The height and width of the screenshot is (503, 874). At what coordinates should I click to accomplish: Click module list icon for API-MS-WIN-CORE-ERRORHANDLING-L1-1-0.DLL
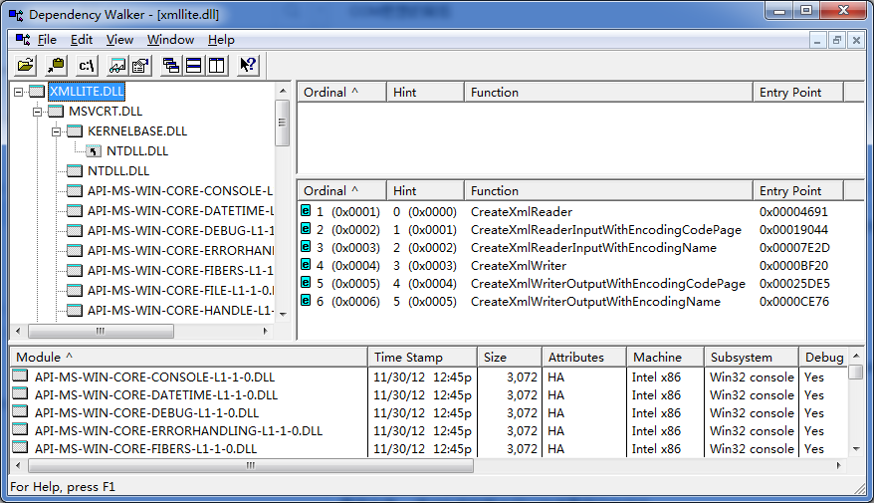coord(20,429)
